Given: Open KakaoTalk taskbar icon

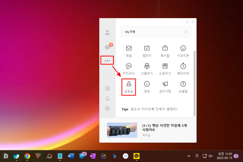Looking at the screenshot, I should [x=136, y=156].
